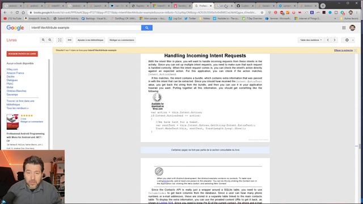Open the Submit MVP Activity bookmark
363x204 pixels.
[66, 18]
